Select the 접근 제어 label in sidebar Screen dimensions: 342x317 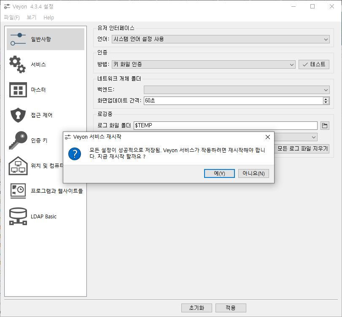[x=42, y=115]
